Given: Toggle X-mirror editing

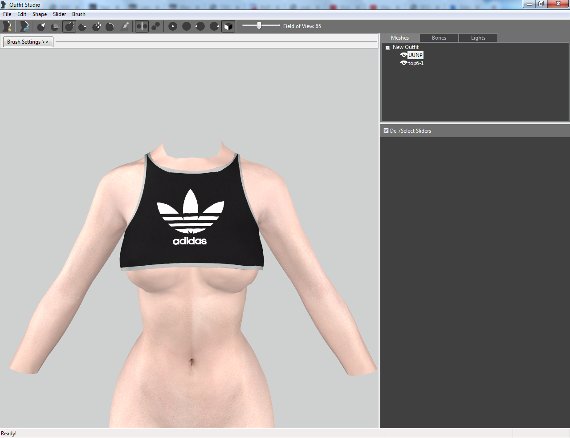Looking at the screenshot, I should tap(142, 26).
